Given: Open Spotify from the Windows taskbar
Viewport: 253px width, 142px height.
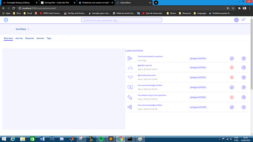Looking at the screenshot, I should pos(101,139).
